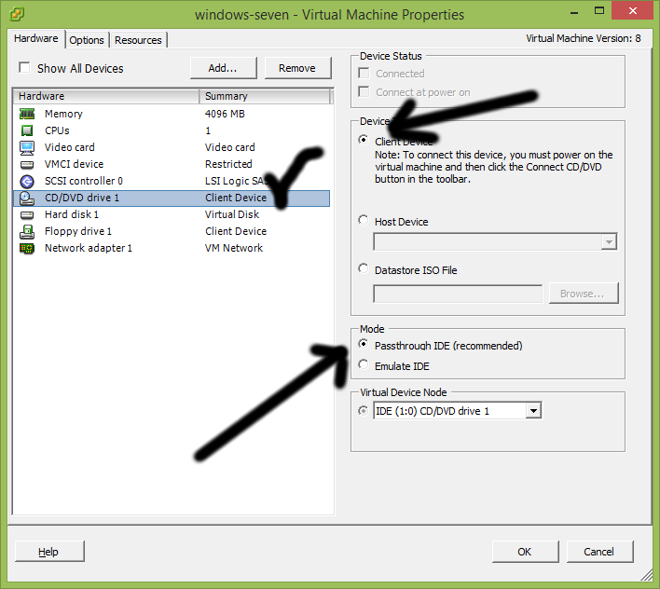Select the Network adapter 1 row label
Image resolution: width=660 pixels, height=589 pixels.
89,248
